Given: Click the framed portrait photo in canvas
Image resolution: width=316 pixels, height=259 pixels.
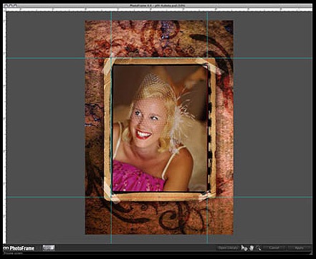Looking at the screenshot, I should tap(160, 128).
